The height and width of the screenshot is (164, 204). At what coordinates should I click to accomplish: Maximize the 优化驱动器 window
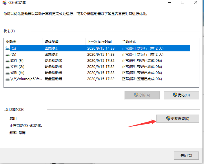[183, 2]
